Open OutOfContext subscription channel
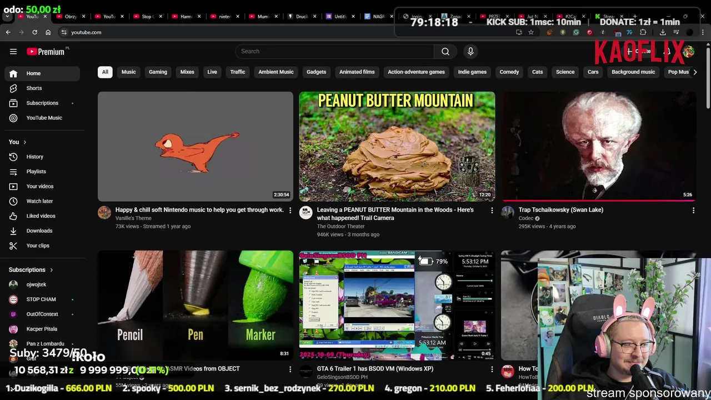The height and width of the screenshot is (400, 711). click(x=42, y=314)
